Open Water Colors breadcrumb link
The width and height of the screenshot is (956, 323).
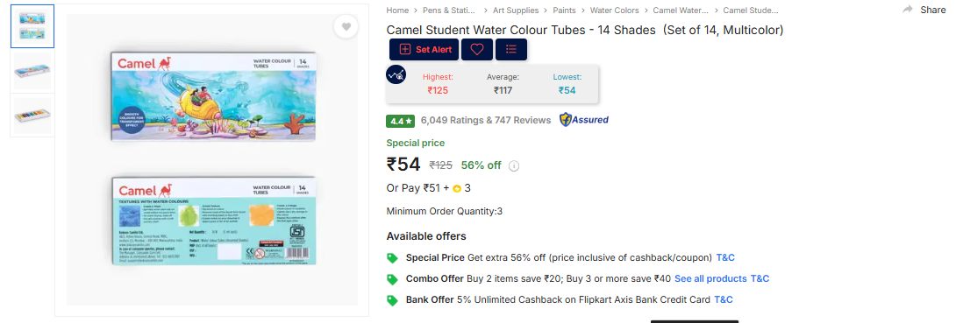(x=615, y=11)
